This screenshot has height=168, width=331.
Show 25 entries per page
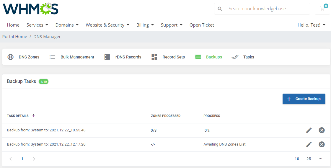tap(309, 159)
